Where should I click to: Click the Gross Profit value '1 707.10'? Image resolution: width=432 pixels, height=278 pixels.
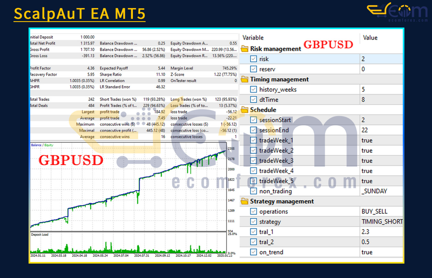click(x=88, y=50)
